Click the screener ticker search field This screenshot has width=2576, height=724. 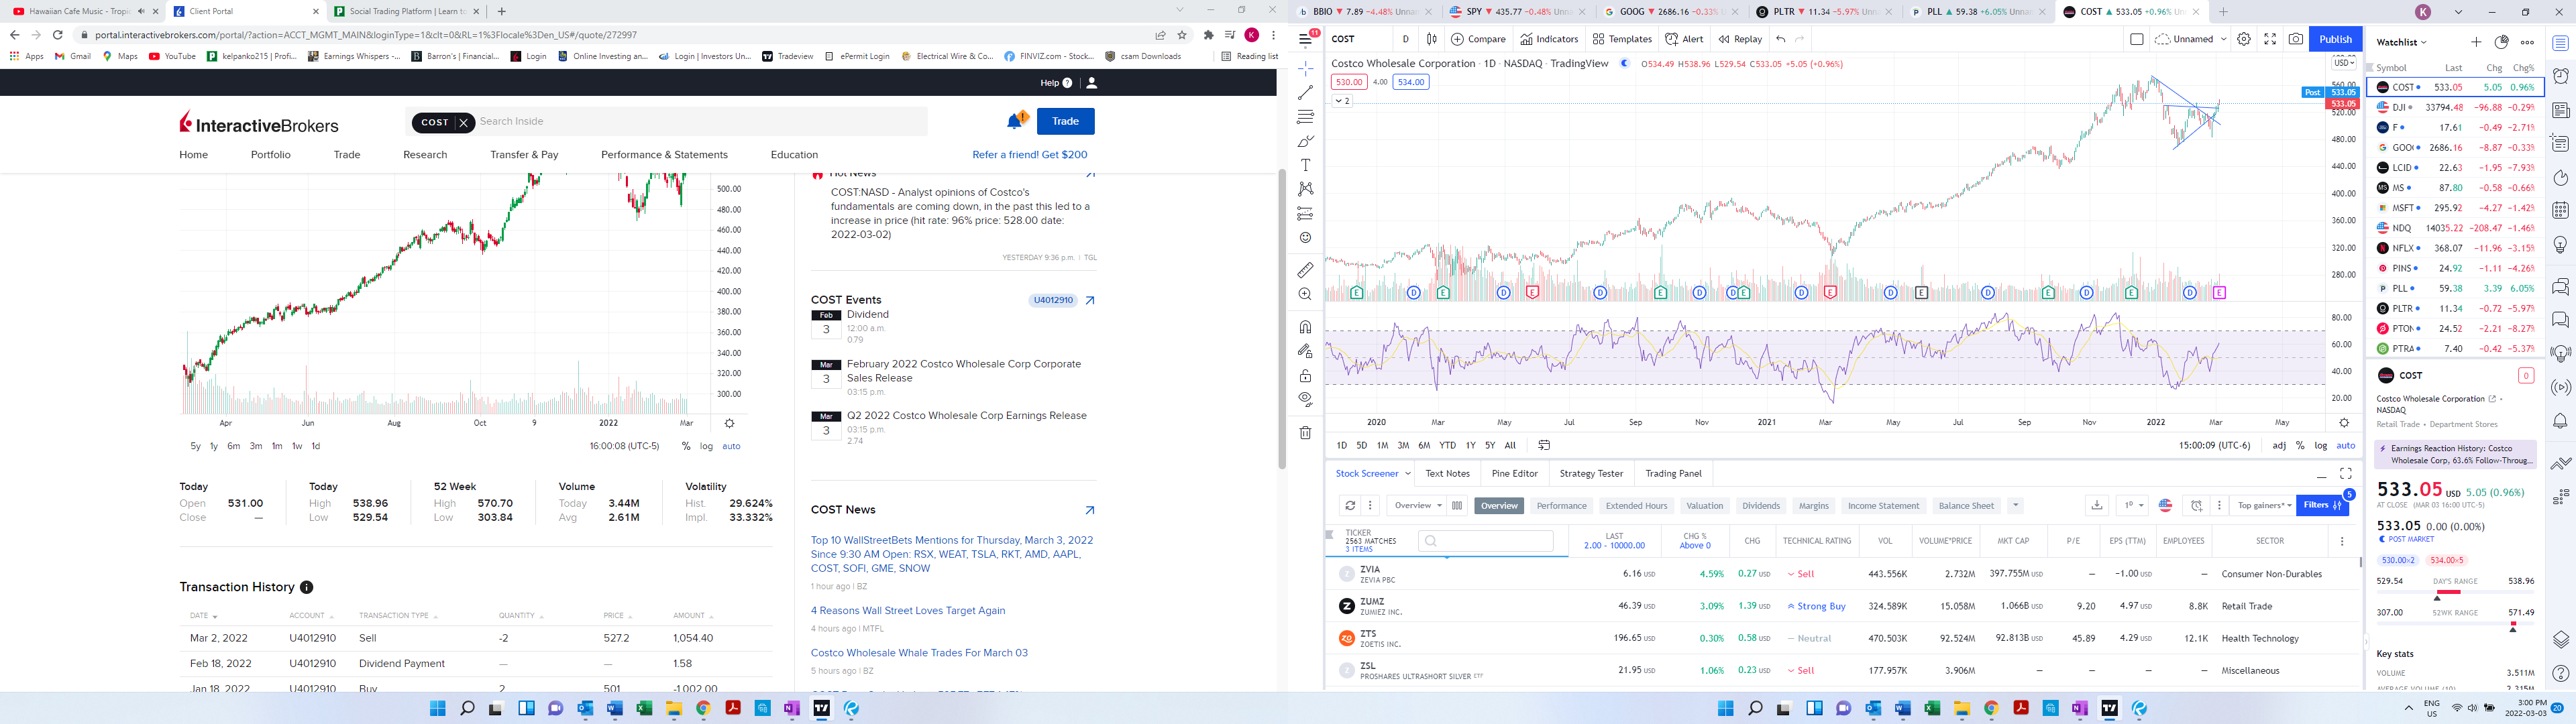pyautogui.click(x=1485, y=541)
